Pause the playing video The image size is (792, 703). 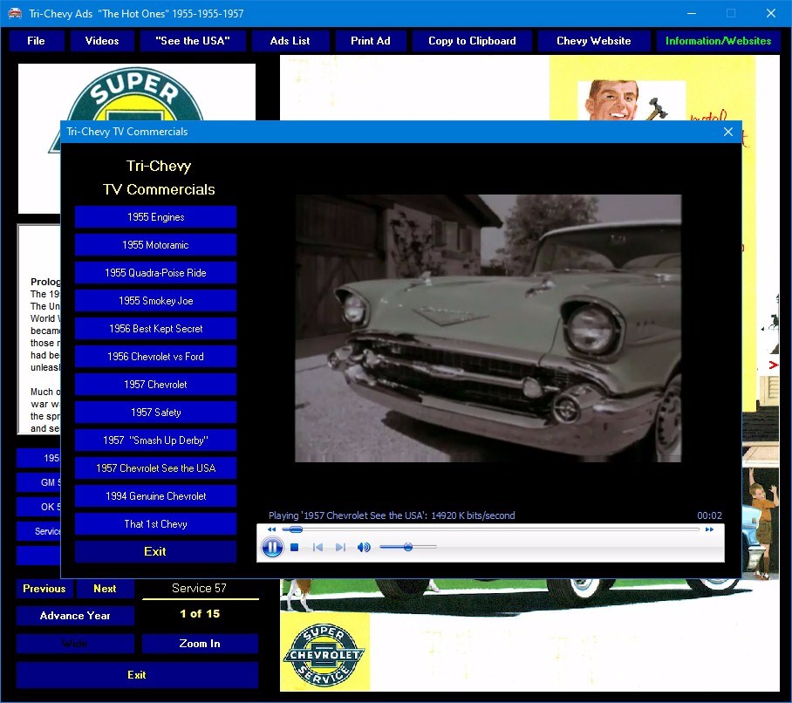[x=272, y=547]
